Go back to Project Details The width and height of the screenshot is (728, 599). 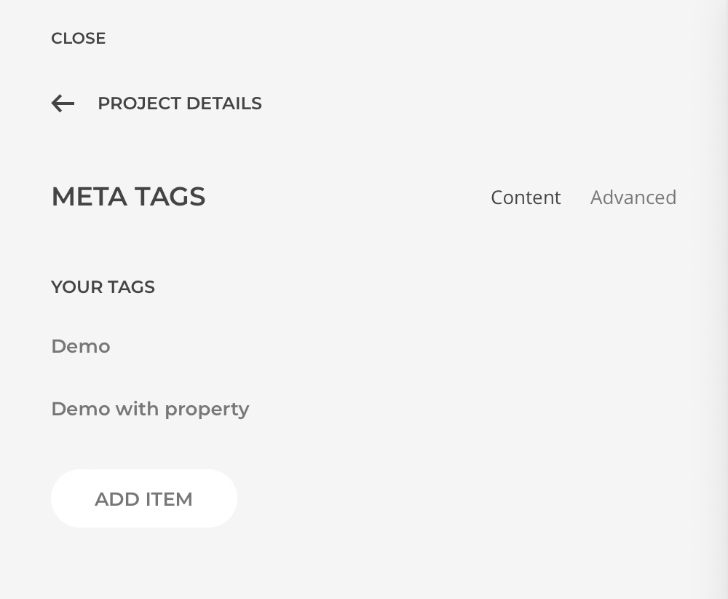[179, 103]
